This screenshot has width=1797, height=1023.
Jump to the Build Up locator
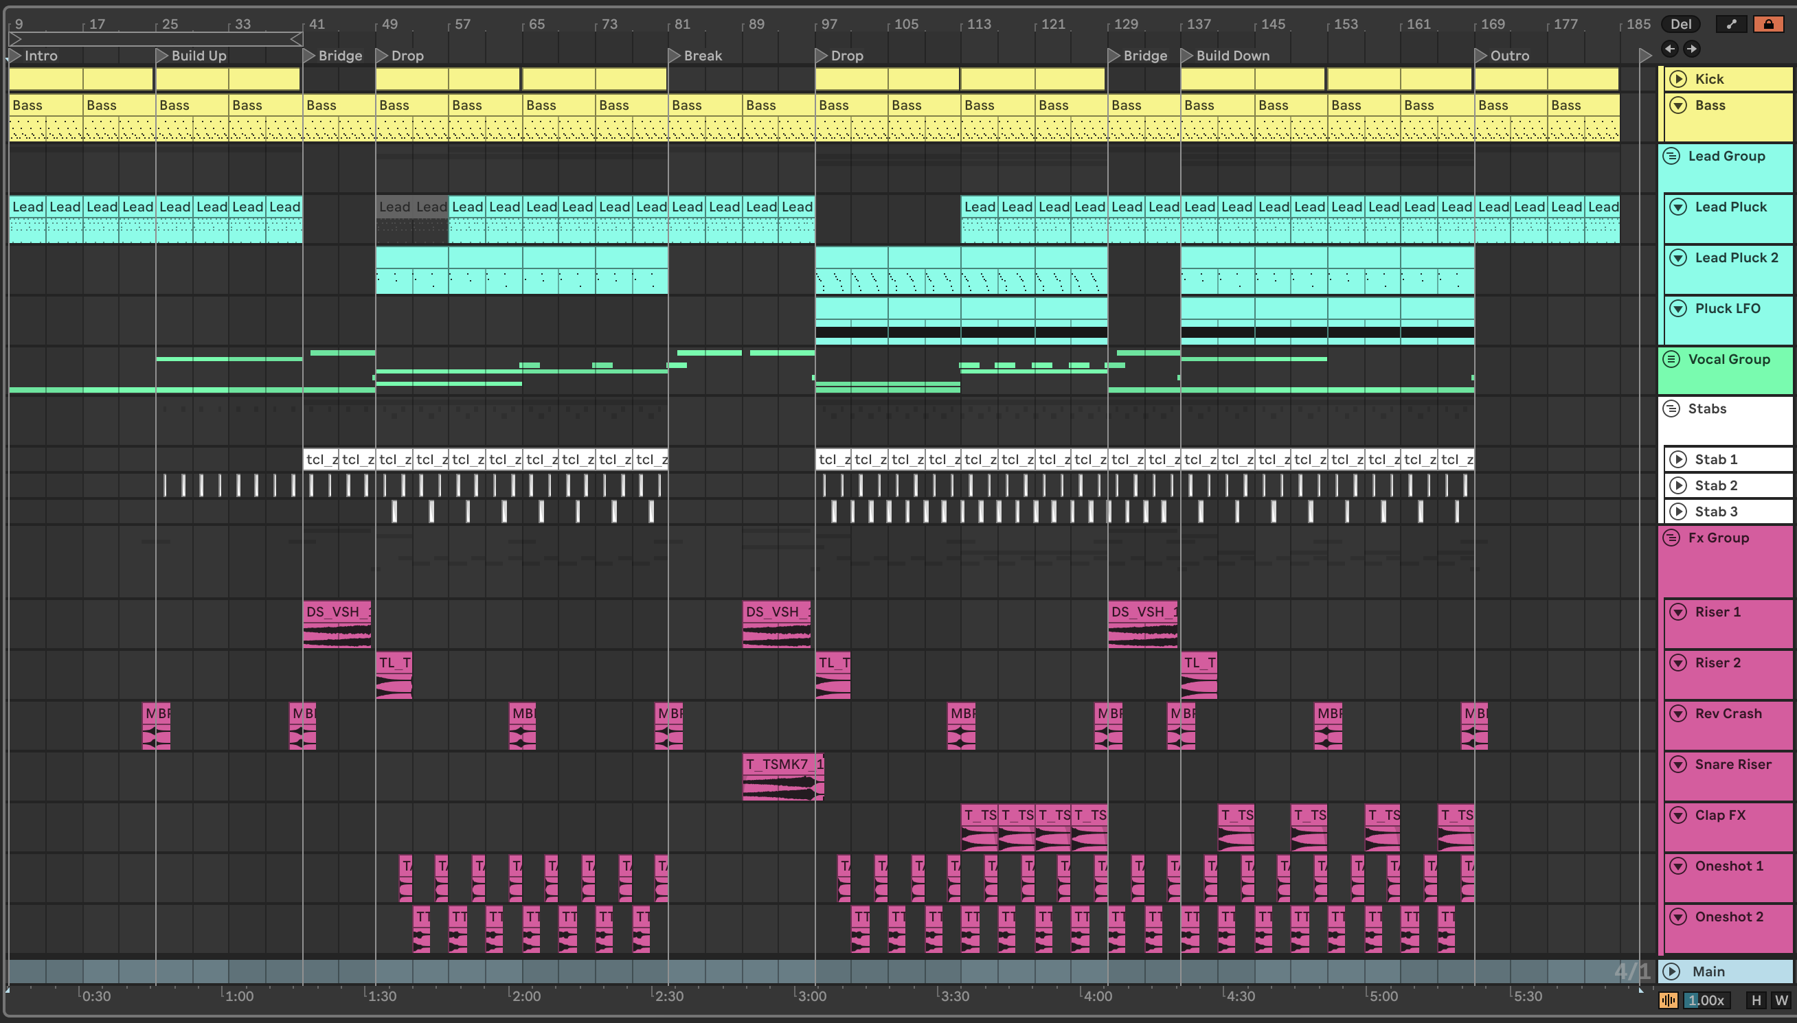point(191,56)
